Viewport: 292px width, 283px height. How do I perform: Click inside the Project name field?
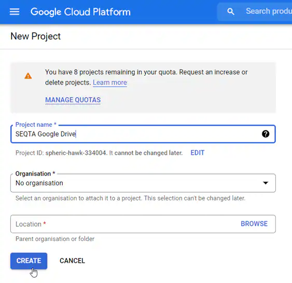click(143, 134)
